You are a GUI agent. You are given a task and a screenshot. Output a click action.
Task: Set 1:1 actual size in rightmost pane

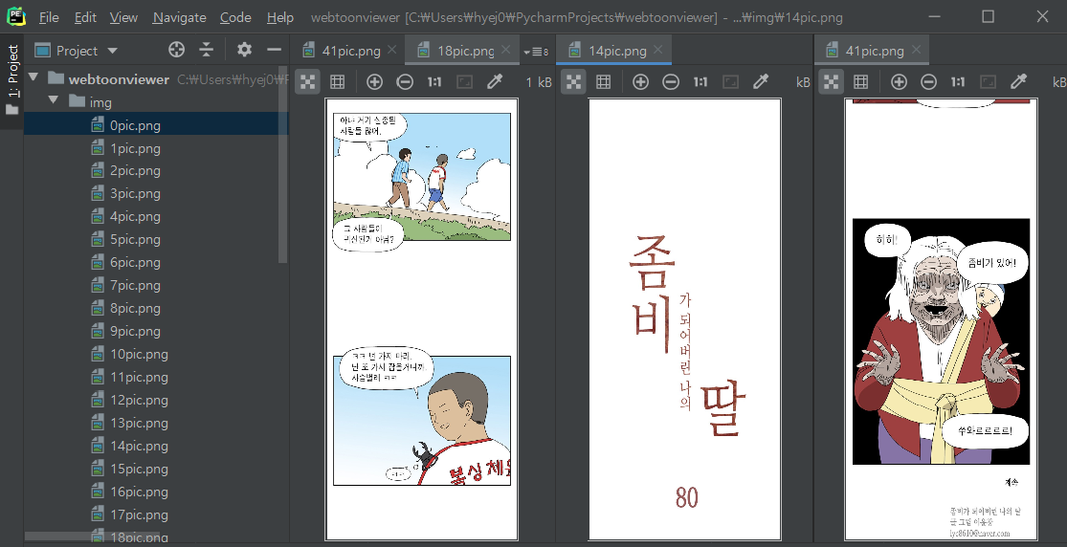click(x=958, y=82)
